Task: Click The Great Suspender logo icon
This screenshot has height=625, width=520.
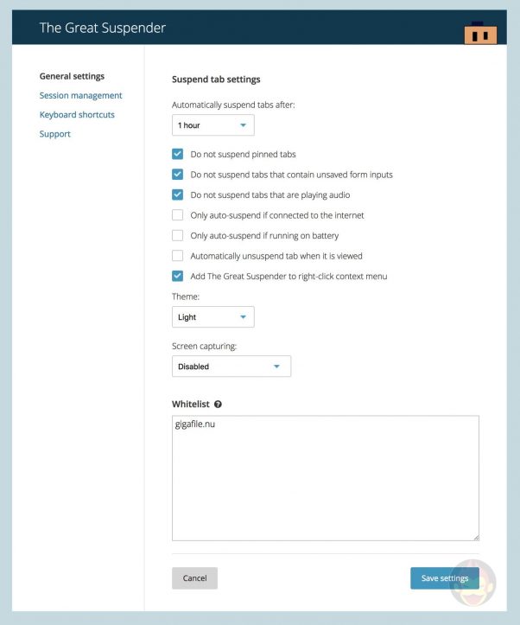Action: point(480,34)
